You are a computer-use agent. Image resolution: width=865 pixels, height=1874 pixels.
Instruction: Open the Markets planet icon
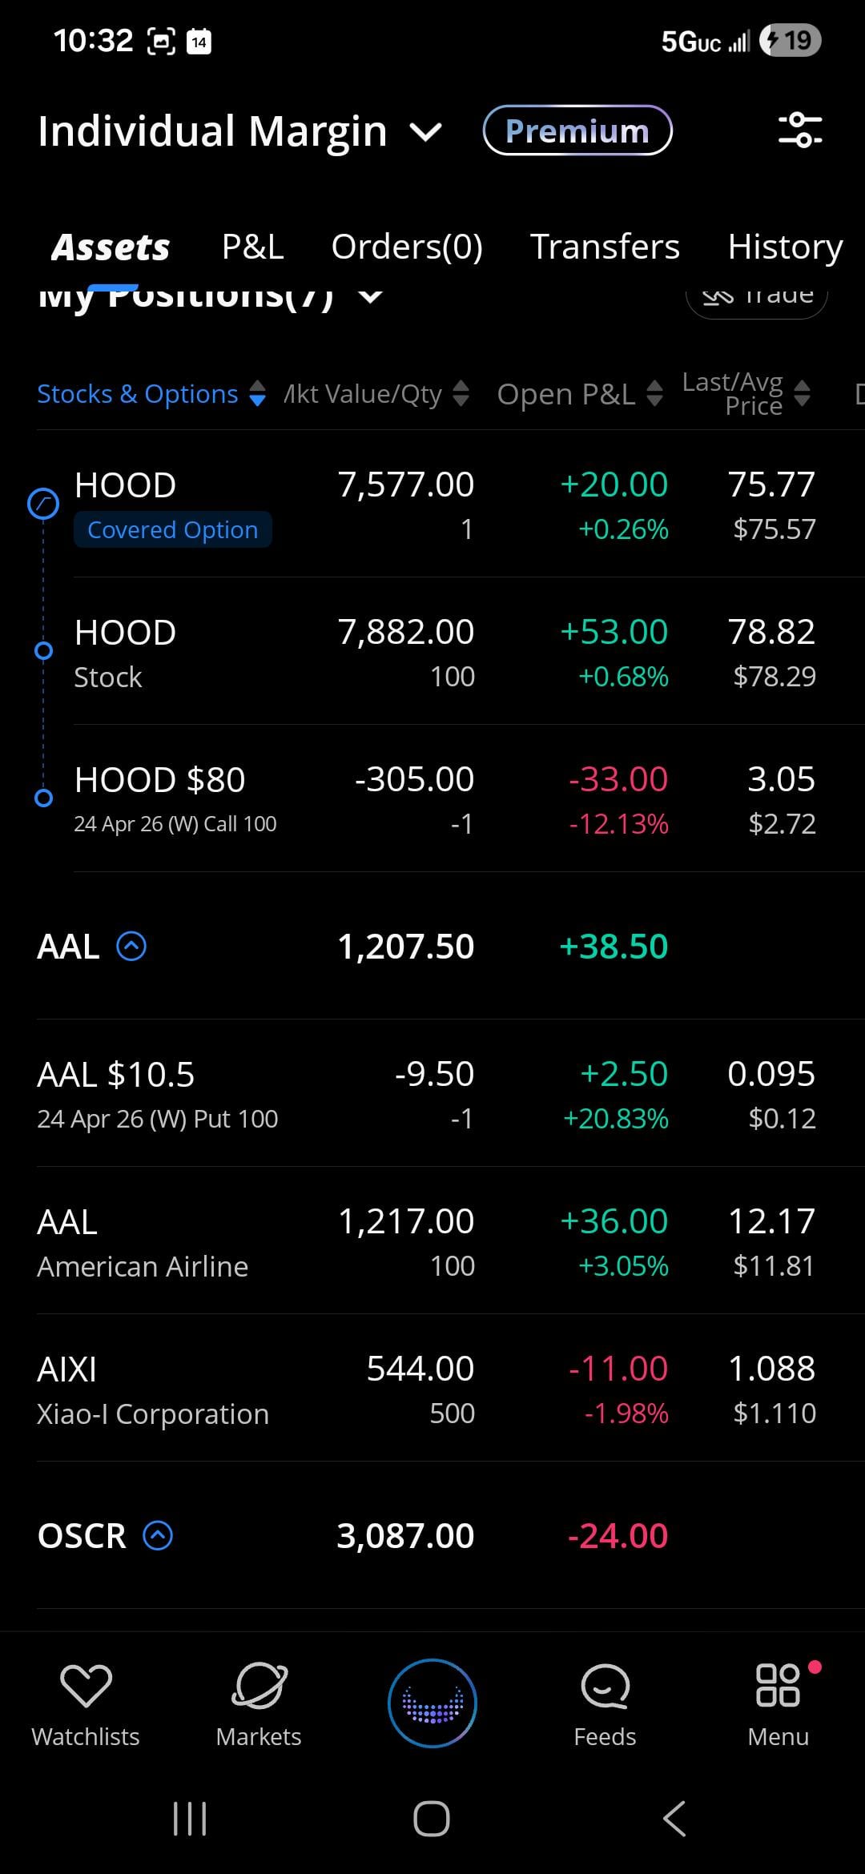point(259,1684)
